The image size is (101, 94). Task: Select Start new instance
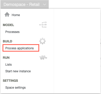(x=18, y=71)
